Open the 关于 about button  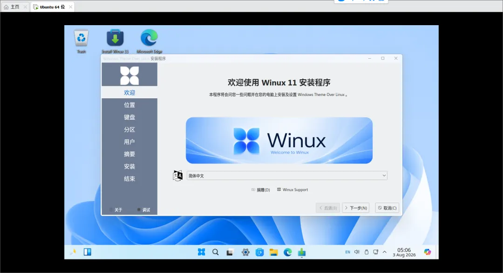(x=116, y=210)
